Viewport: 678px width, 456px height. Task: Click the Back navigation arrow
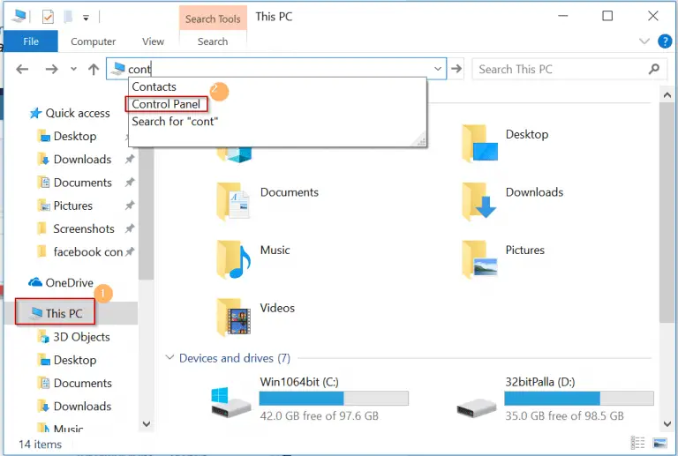point(22,69)
